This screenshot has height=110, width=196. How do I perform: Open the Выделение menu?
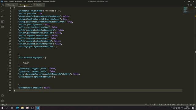[x=18, y=2]
